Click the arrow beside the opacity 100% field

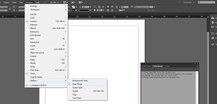point(104,10)
